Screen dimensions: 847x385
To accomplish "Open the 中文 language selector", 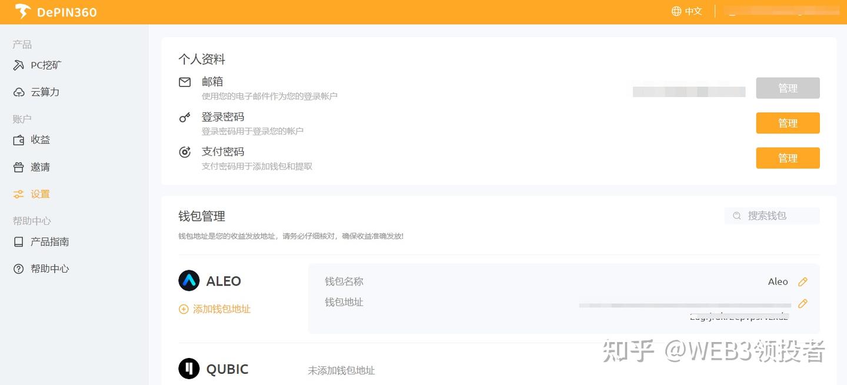I will point(686,11).
